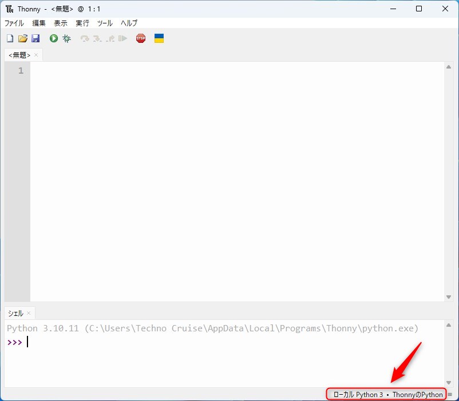Stop the backend with the red STOP icon
Screen dimensions: 459x401
tap(141, 38)
